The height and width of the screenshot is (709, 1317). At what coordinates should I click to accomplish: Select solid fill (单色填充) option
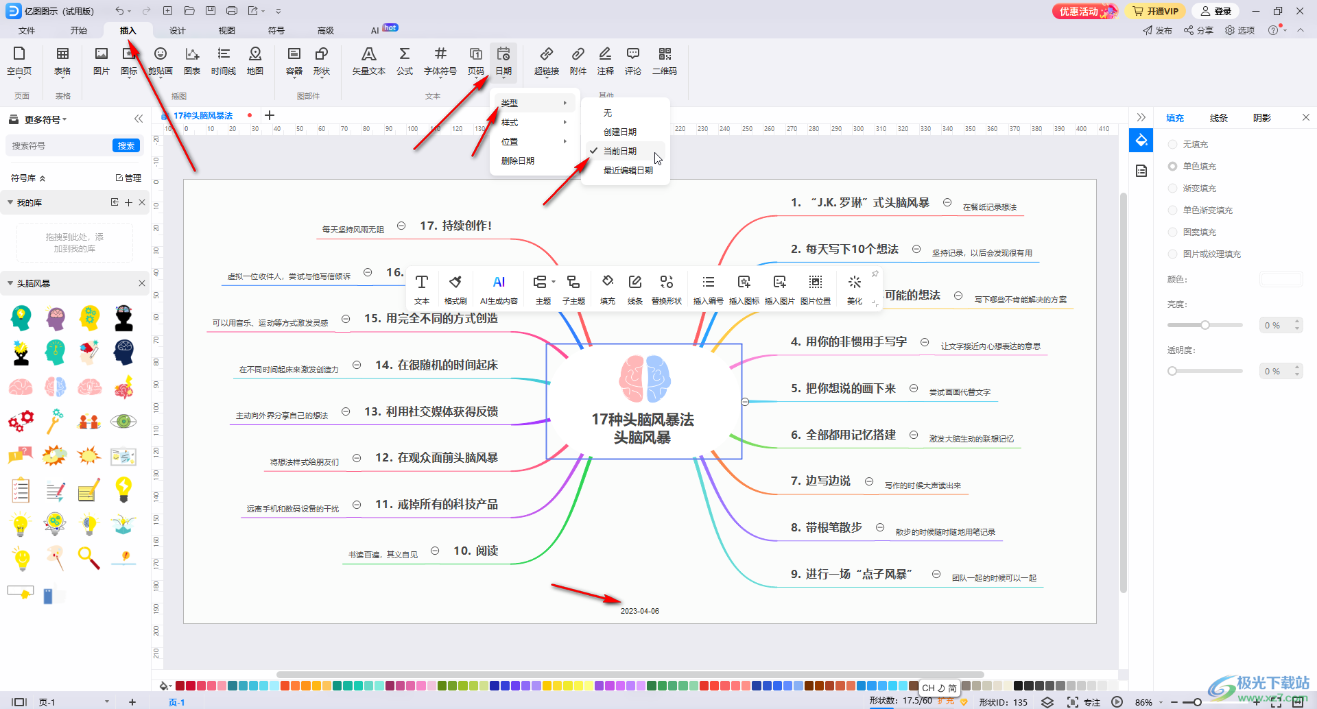(x=1192, y=166)
